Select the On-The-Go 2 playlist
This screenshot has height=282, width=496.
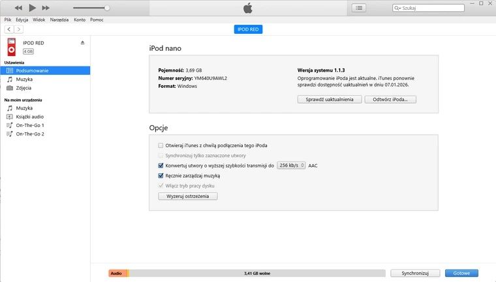45,134
